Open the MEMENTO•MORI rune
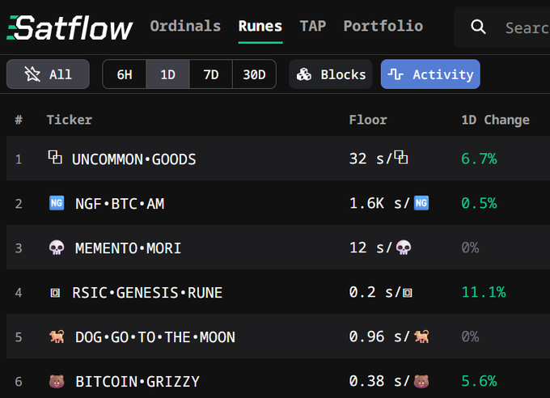 click(x=128, y=248)
